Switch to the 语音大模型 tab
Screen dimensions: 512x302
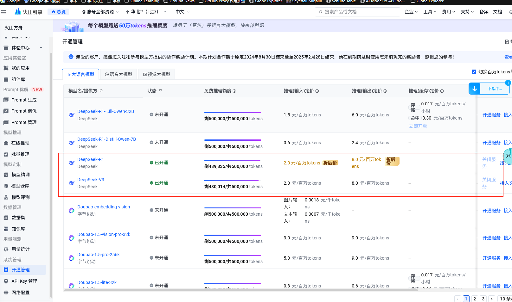pyautogui.click(x=118, y=74)
